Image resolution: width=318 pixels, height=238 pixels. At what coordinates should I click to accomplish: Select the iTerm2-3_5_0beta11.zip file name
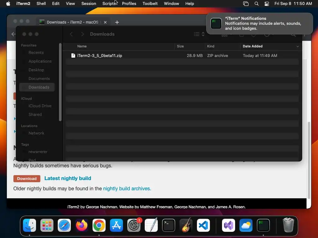[100, 56]
